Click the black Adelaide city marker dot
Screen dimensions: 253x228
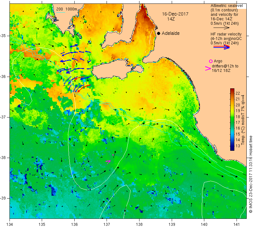tap(159, 33)
